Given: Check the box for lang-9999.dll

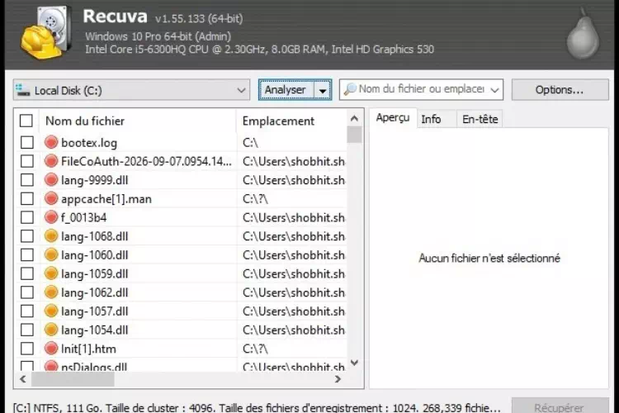Looking at the screenshot, I should [27, 180].
